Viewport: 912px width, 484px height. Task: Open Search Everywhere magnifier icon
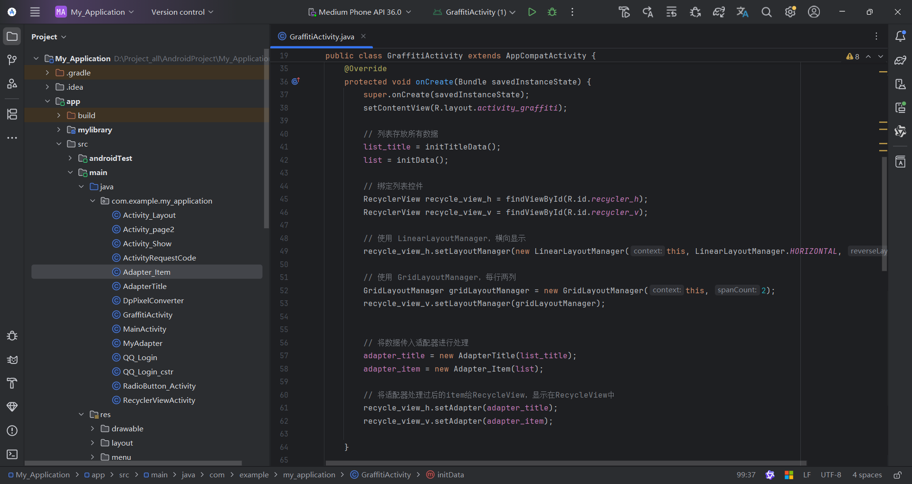[766, 12]
